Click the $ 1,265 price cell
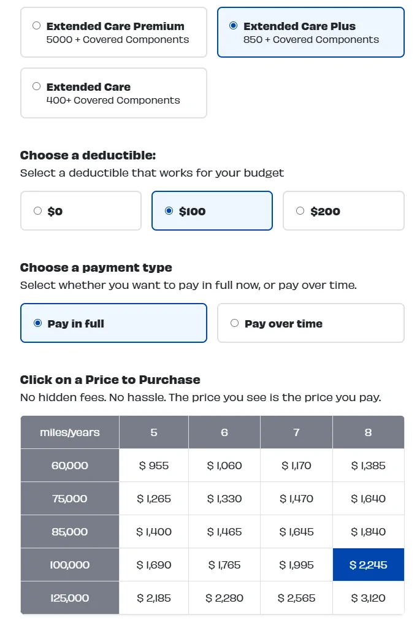 tap(154, 498)
